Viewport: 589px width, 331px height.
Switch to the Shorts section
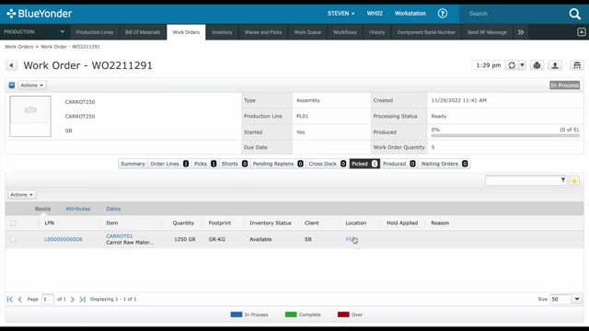[235, 164]
